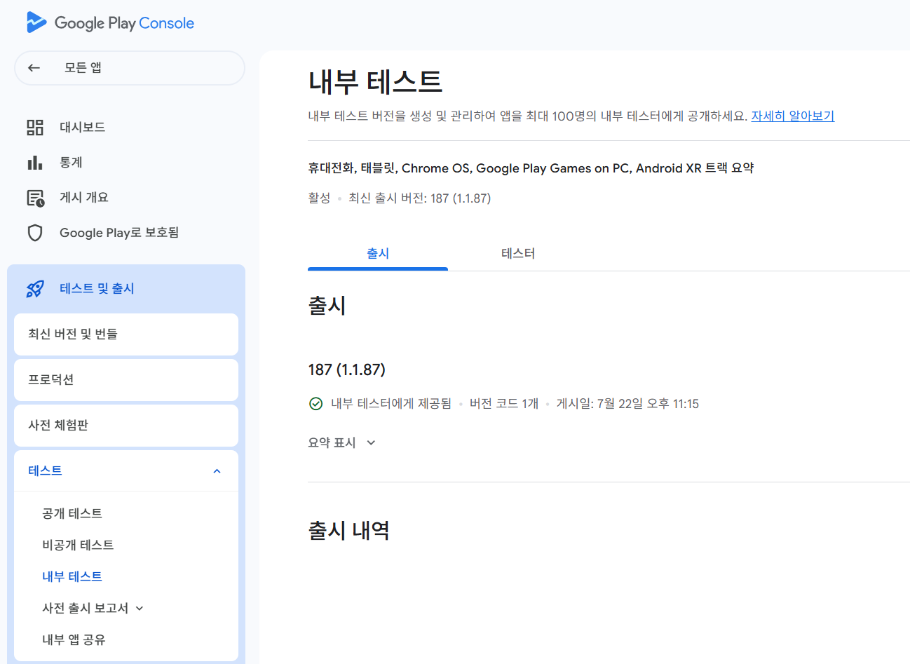Open 통계 in the sidebar
The height and width of the screenshot is (664, 910).
[71, 163]
